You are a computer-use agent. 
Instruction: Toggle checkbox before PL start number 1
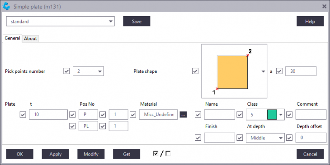(103, 126)
